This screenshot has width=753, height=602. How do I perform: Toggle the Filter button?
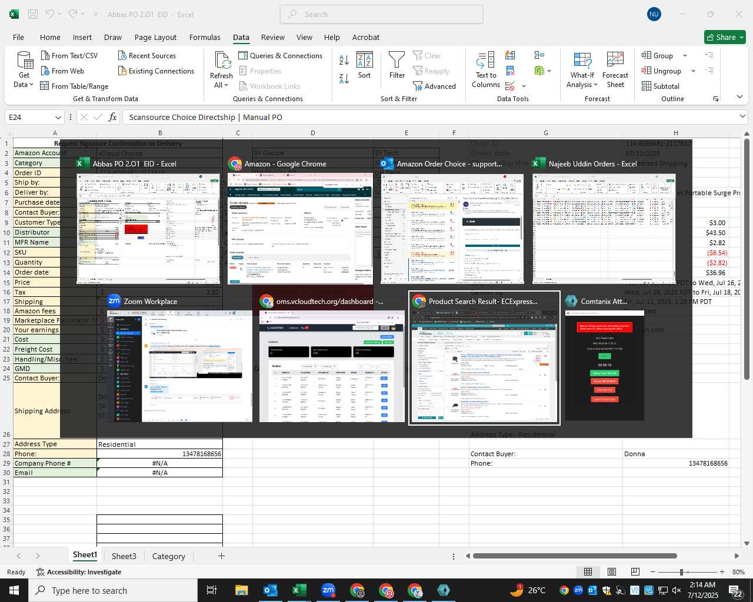click(397, 66)
